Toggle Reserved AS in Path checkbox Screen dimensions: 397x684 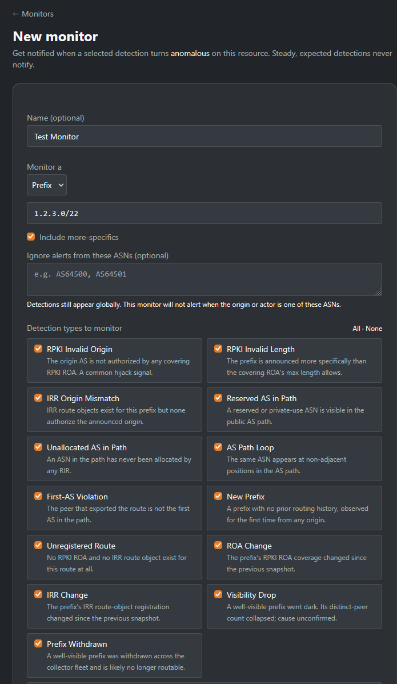218,398
